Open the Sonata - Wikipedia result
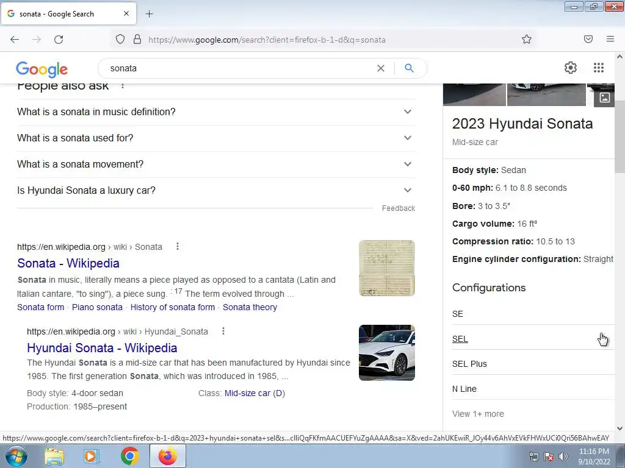This screenshot has height=468, width=625. coord(68,263)
